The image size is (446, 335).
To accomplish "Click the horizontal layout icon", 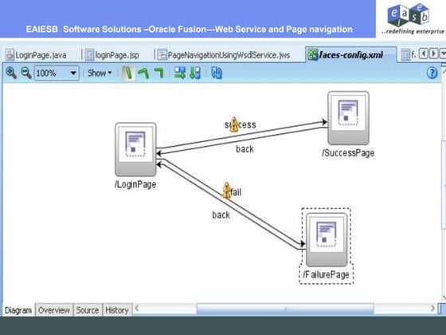I will click(179, 73).
